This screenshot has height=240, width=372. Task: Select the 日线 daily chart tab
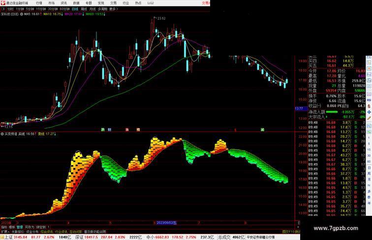click(x=75, y=9)
